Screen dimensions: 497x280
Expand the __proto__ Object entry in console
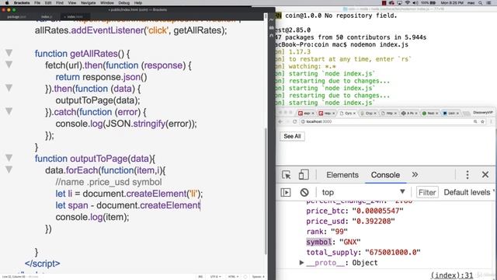[301, 263]
